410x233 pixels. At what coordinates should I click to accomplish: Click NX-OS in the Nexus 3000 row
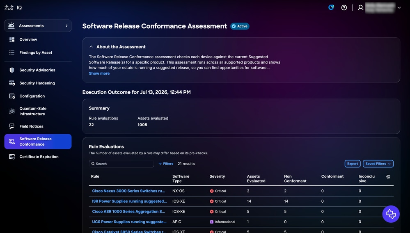click(x=179, y=191)
